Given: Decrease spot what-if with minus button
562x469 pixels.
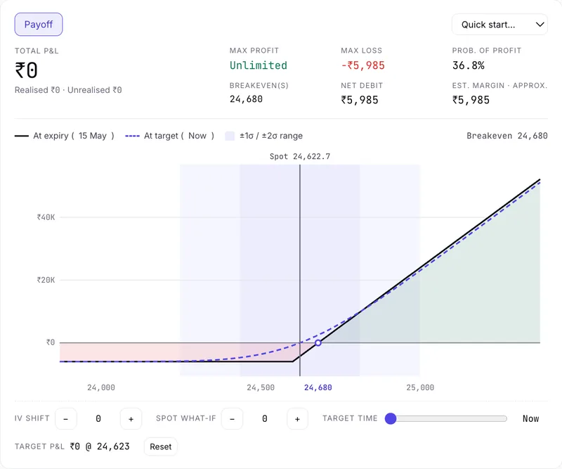Looking at the screenshot, I should point(232,419).
